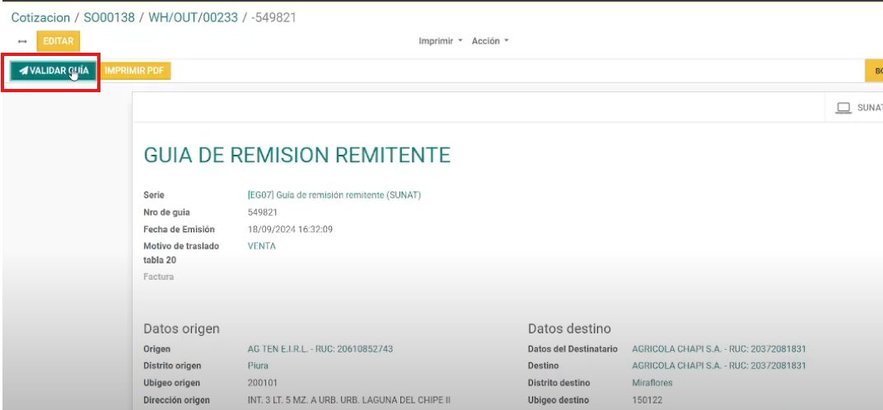Click the partially visible yellow button at right edge
The image size is (883, 410).
tap(874, 71)
